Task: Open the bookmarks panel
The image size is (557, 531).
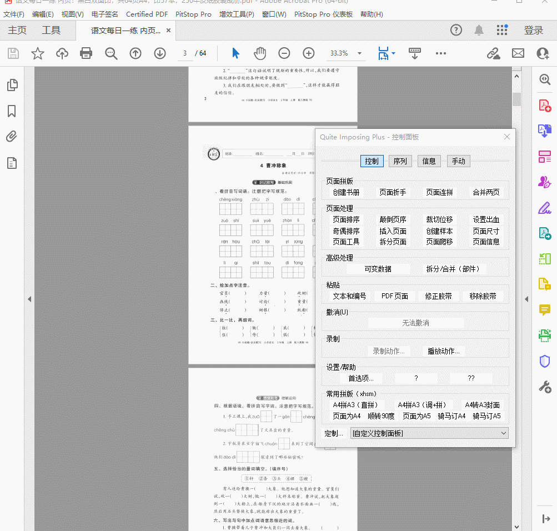Action: coord(12,111)
